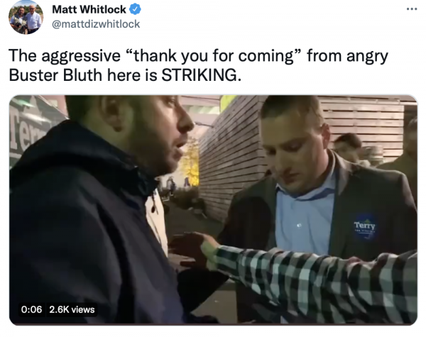
Task: Click the blue Terry badge on the jacket
Action: (365, 227)
